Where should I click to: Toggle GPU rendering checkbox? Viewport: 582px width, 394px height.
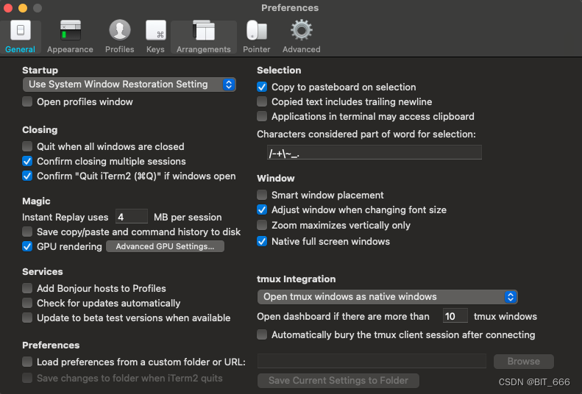[x=27, y=246]
